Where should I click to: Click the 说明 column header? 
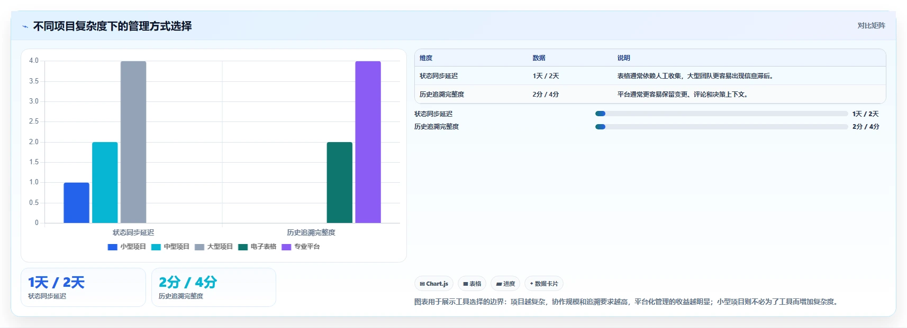(x=623, y=58)
